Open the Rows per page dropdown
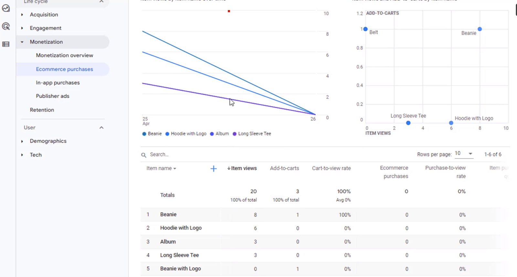 464,154
